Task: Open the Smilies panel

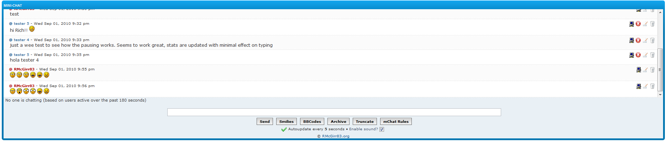Action: click(x=286, y=121)
